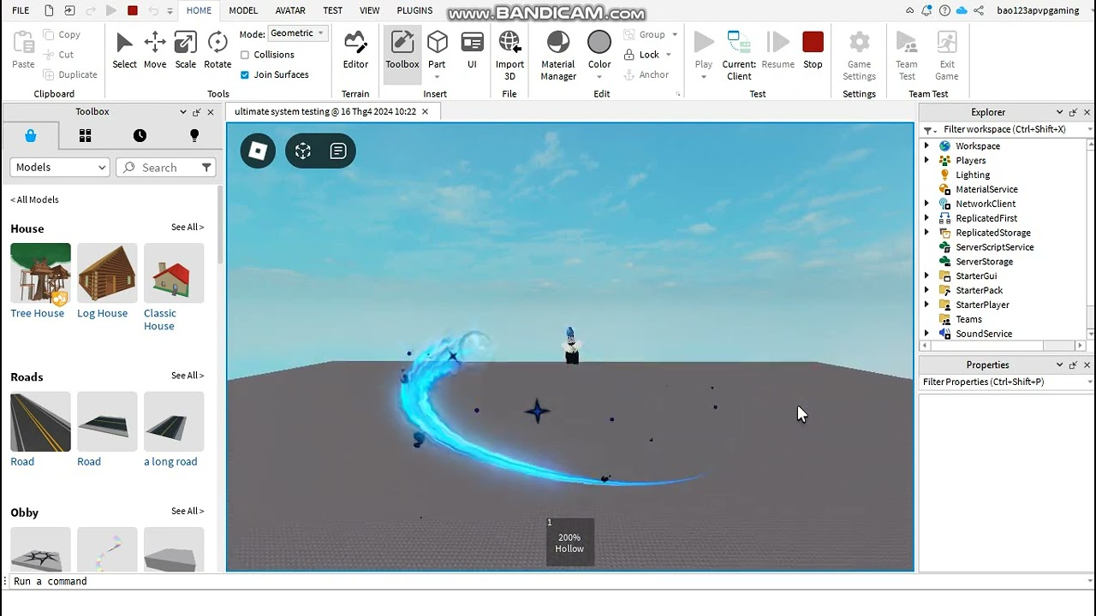Click Import 3D
Image resolution: width=1096 pixels, height=616 pixels.
click(x=509, y=55)
